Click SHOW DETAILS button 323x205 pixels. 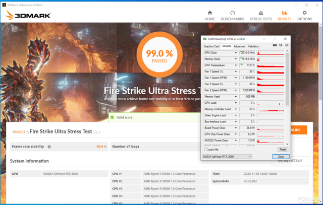(290, 161)
